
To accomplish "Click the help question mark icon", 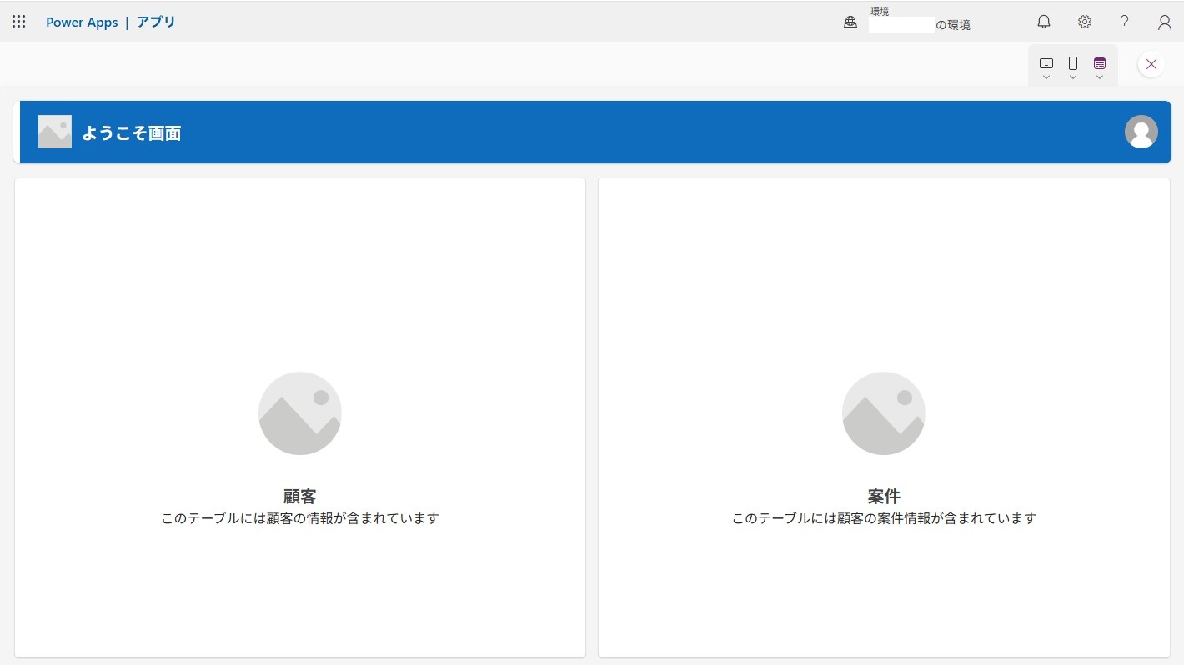I will coord(1124,22).
